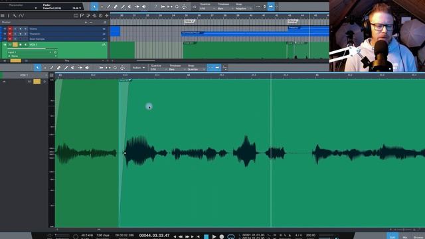425x239 pixels.
Task: Open the Mix tab at bottom right
Action: [x=405, y=237]
